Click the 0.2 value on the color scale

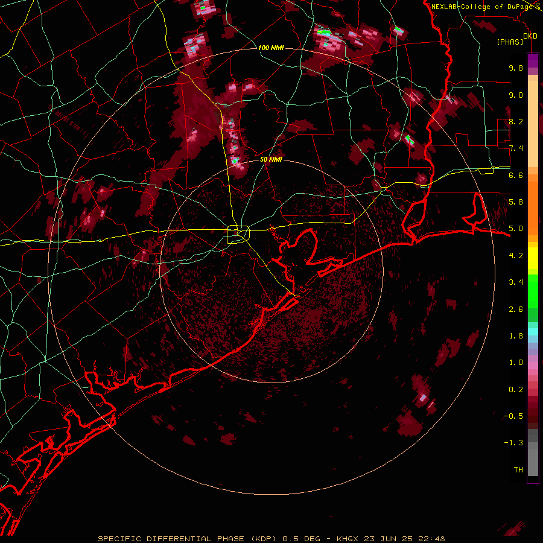516,390
